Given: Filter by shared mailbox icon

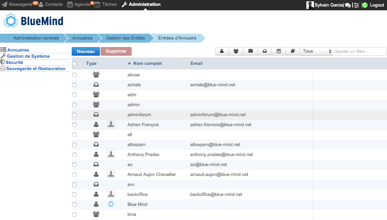Looking at the screenshot, I should tap(265, 51).
